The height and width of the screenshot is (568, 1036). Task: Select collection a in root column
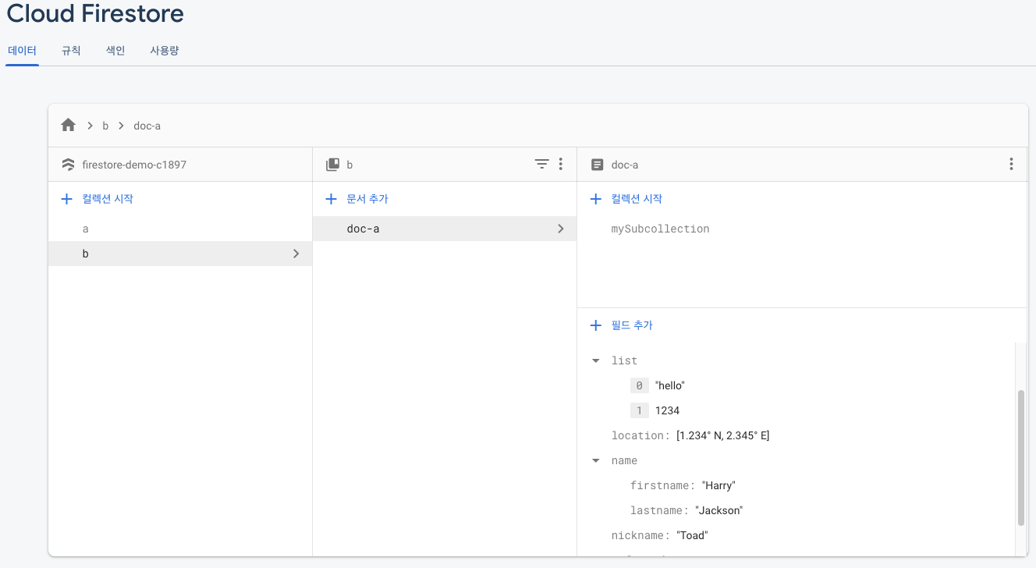[x=180, y=229]
